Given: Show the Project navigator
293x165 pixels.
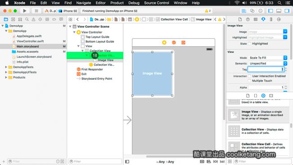Looking at the screenshot, I should pyautogui.click(x=6, y=19).
